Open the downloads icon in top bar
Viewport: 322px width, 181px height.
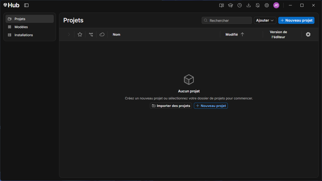click(x=249, y=5)
